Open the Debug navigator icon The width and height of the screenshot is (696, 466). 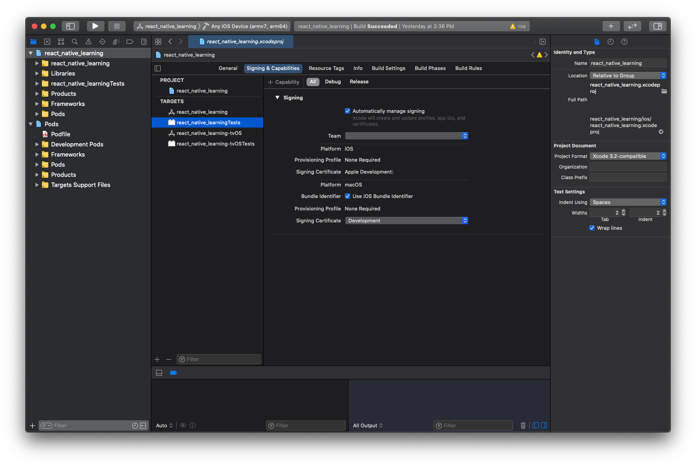[116, 41]
